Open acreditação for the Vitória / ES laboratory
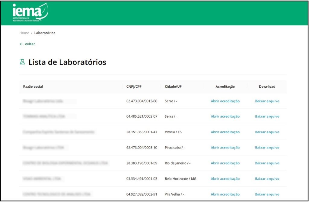 pyautogui.click(x=225, y=132)
